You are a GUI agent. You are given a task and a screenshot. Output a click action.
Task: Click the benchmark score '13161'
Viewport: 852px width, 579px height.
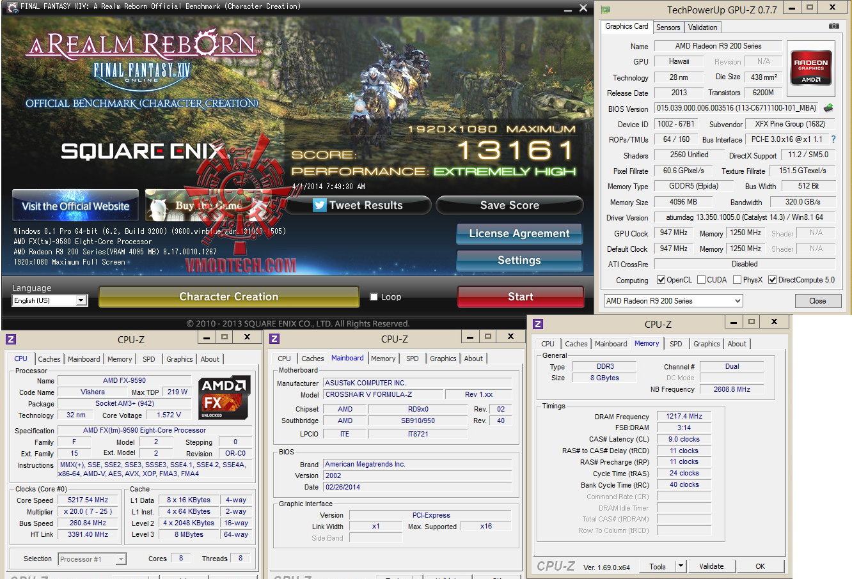coord(516,151)
